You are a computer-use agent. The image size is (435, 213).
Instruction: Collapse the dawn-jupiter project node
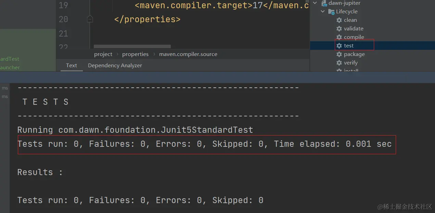pyautogui.click(x=315, y=3)
